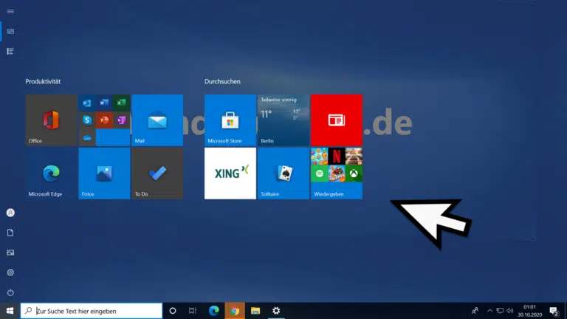Open the To Do tile

(x=157, y=174)
